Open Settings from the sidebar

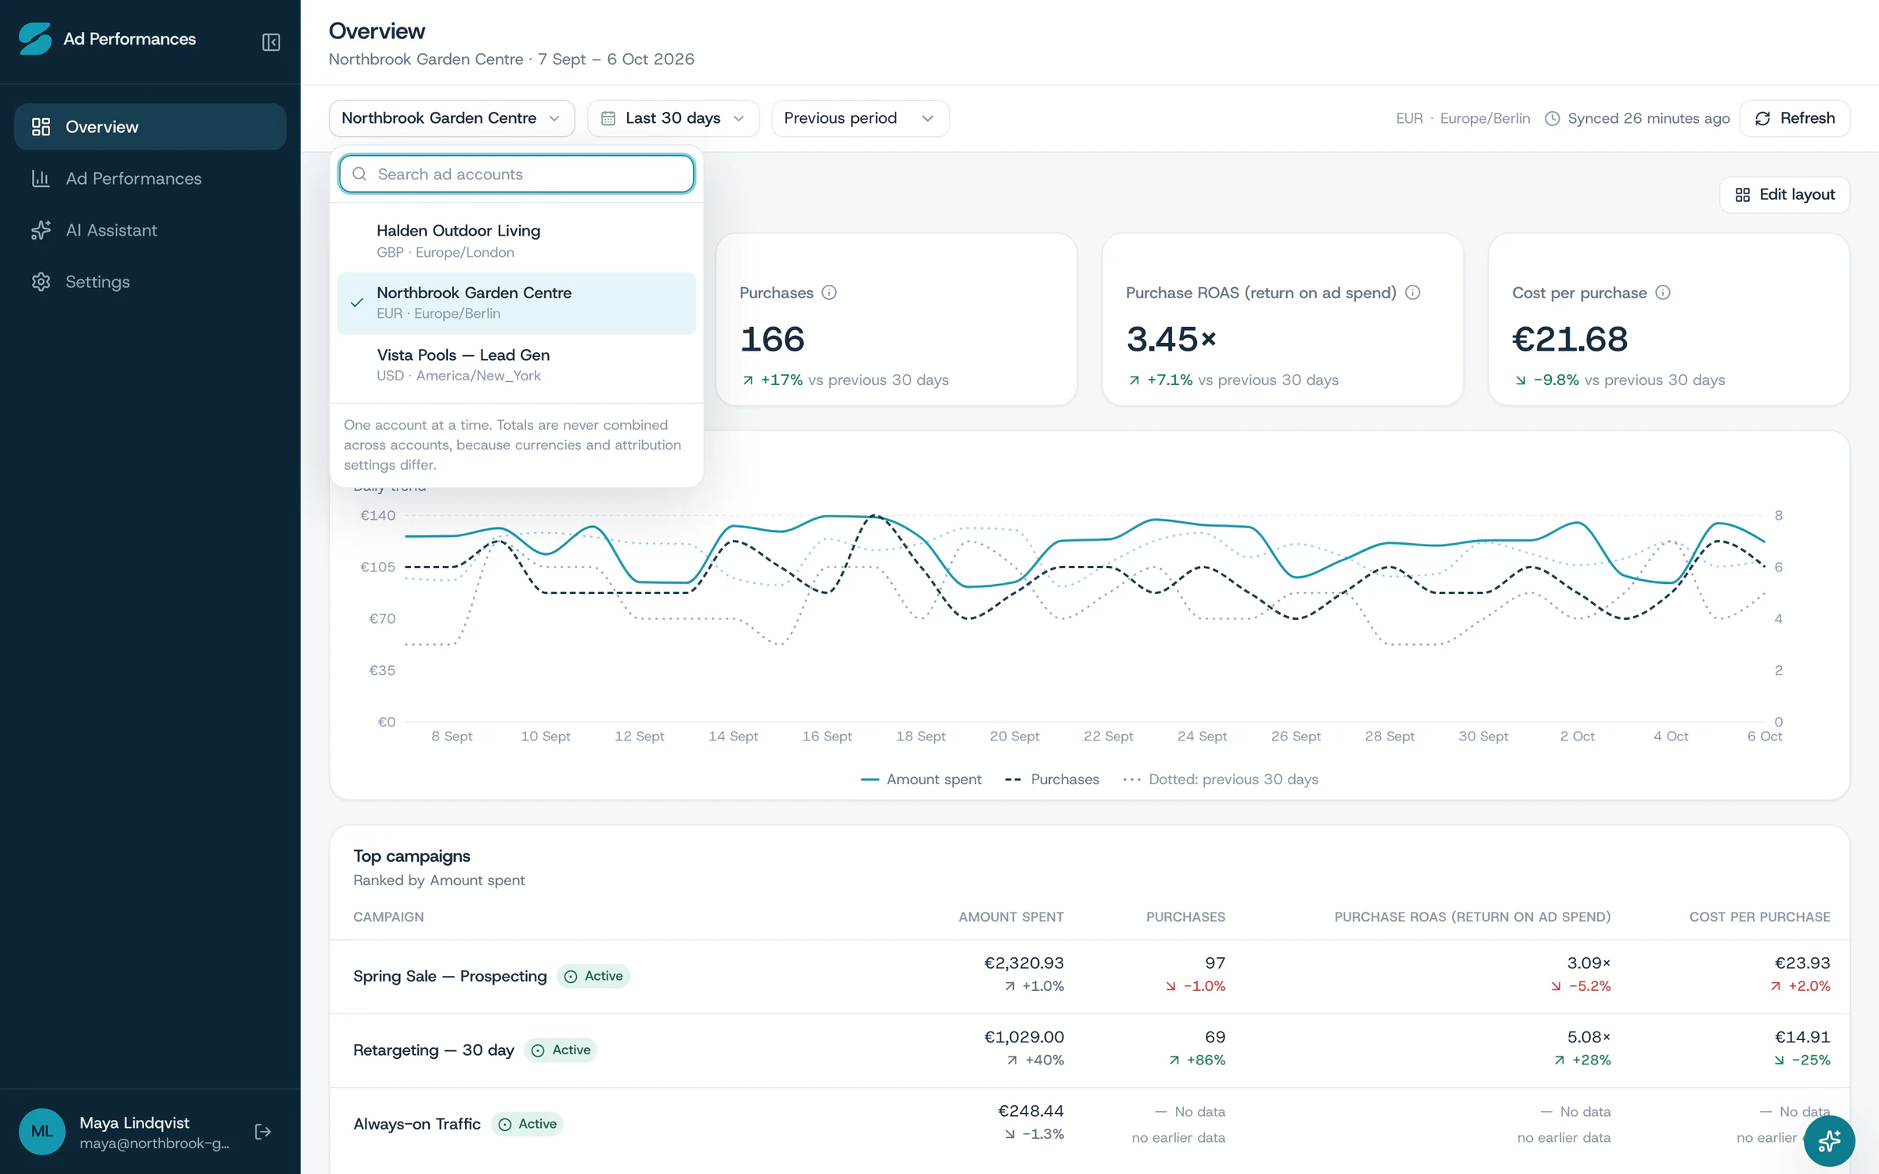coord(150,282)
